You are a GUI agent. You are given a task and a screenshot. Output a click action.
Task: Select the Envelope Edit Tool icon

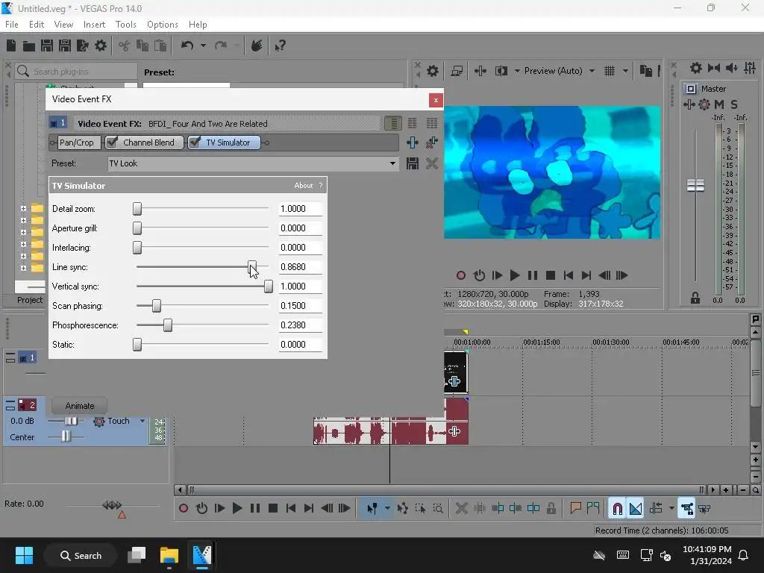(x=402, y=509)
